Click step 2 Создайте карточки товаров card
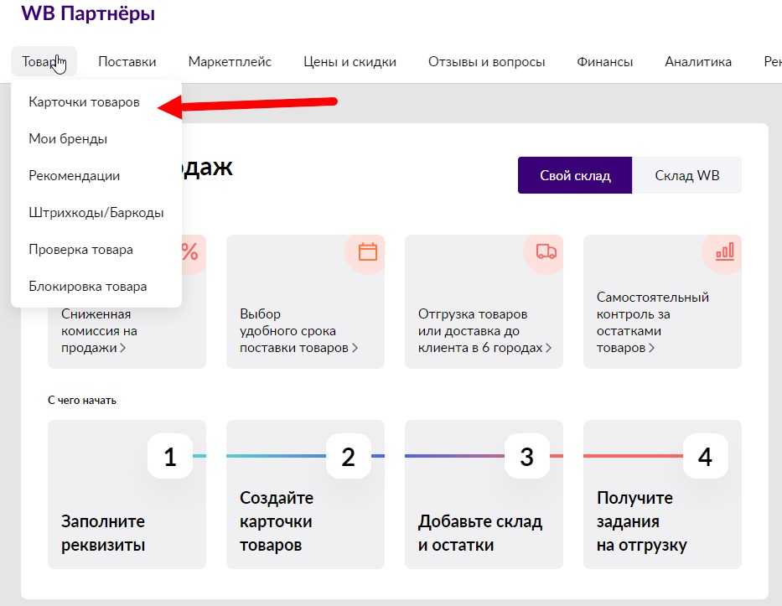782x606 pixels. pyautogui.click(x=305, y=495)
